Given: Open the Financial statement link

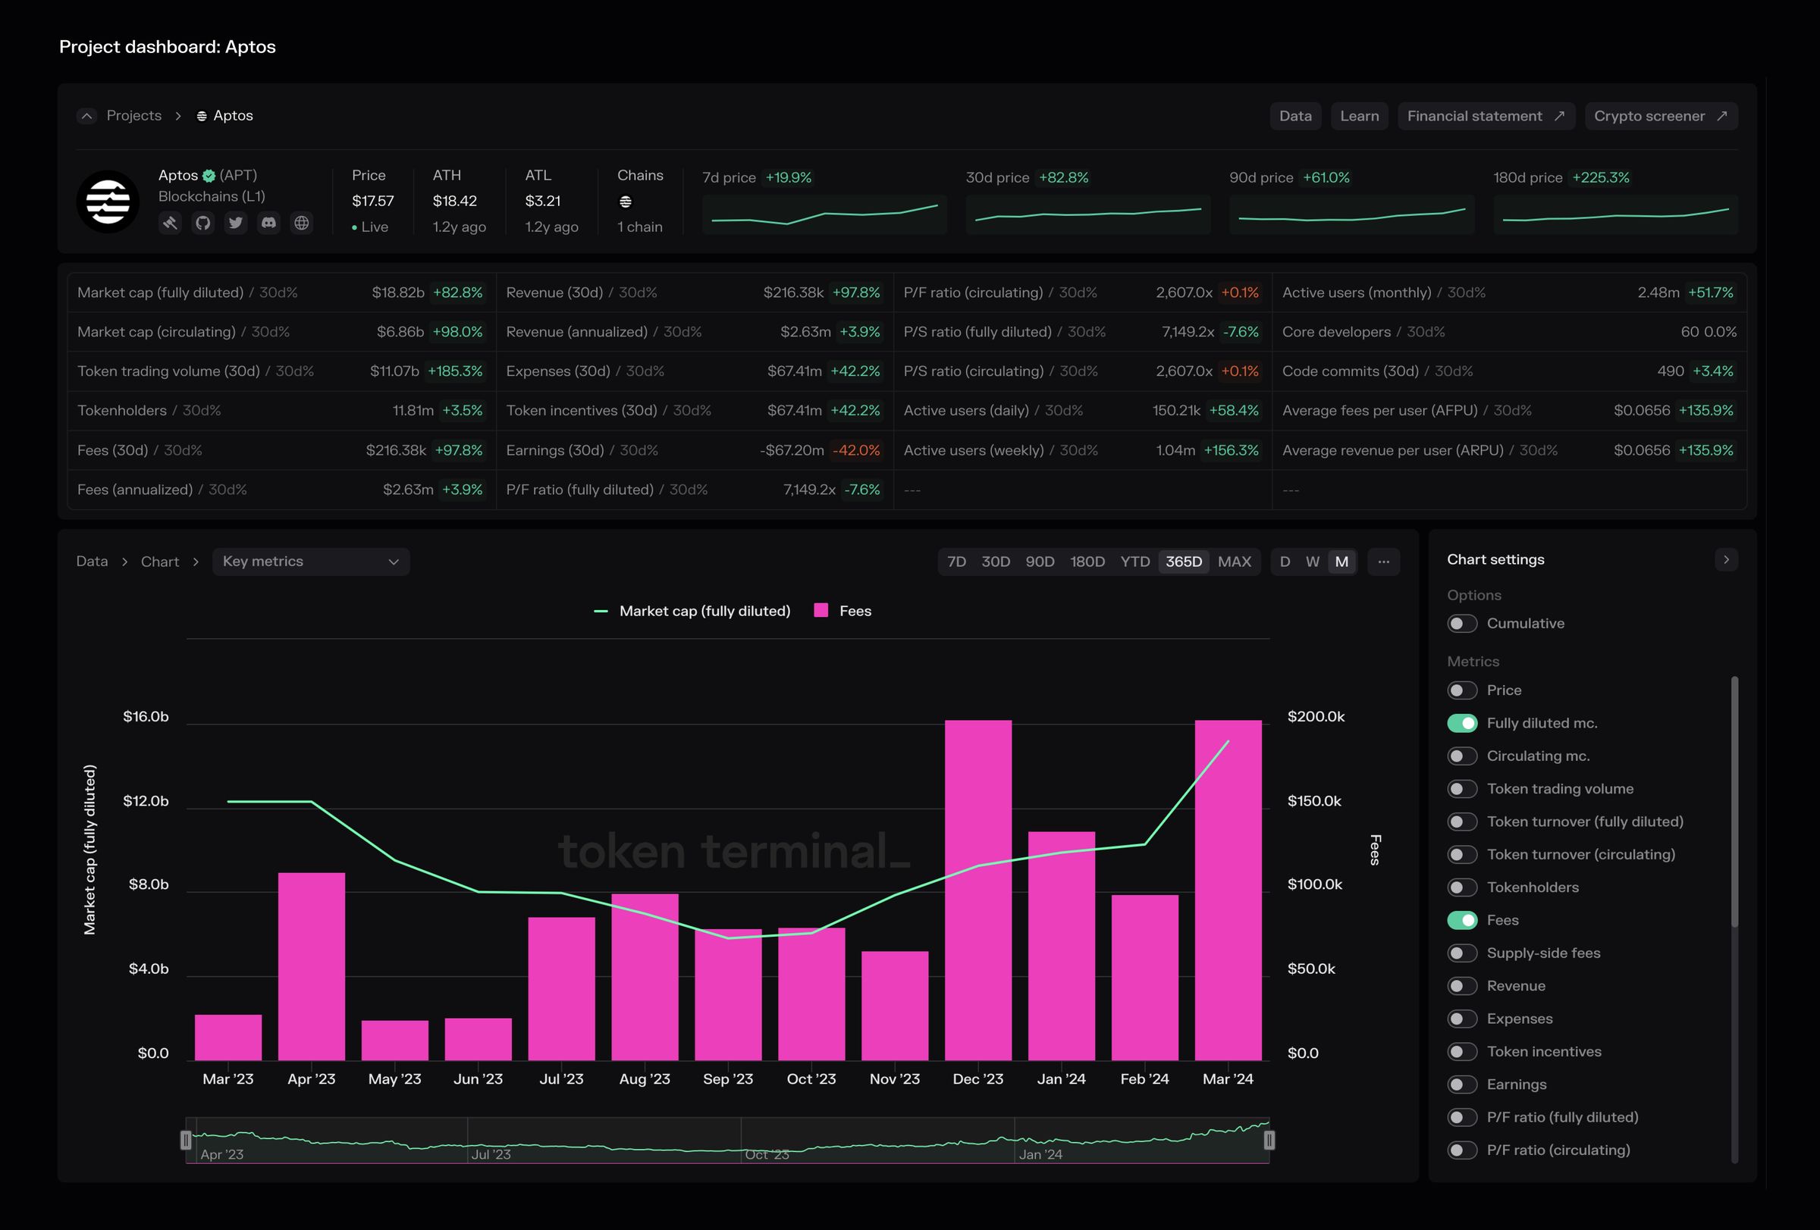Looking at the screenshot, I should point(1486,116).
